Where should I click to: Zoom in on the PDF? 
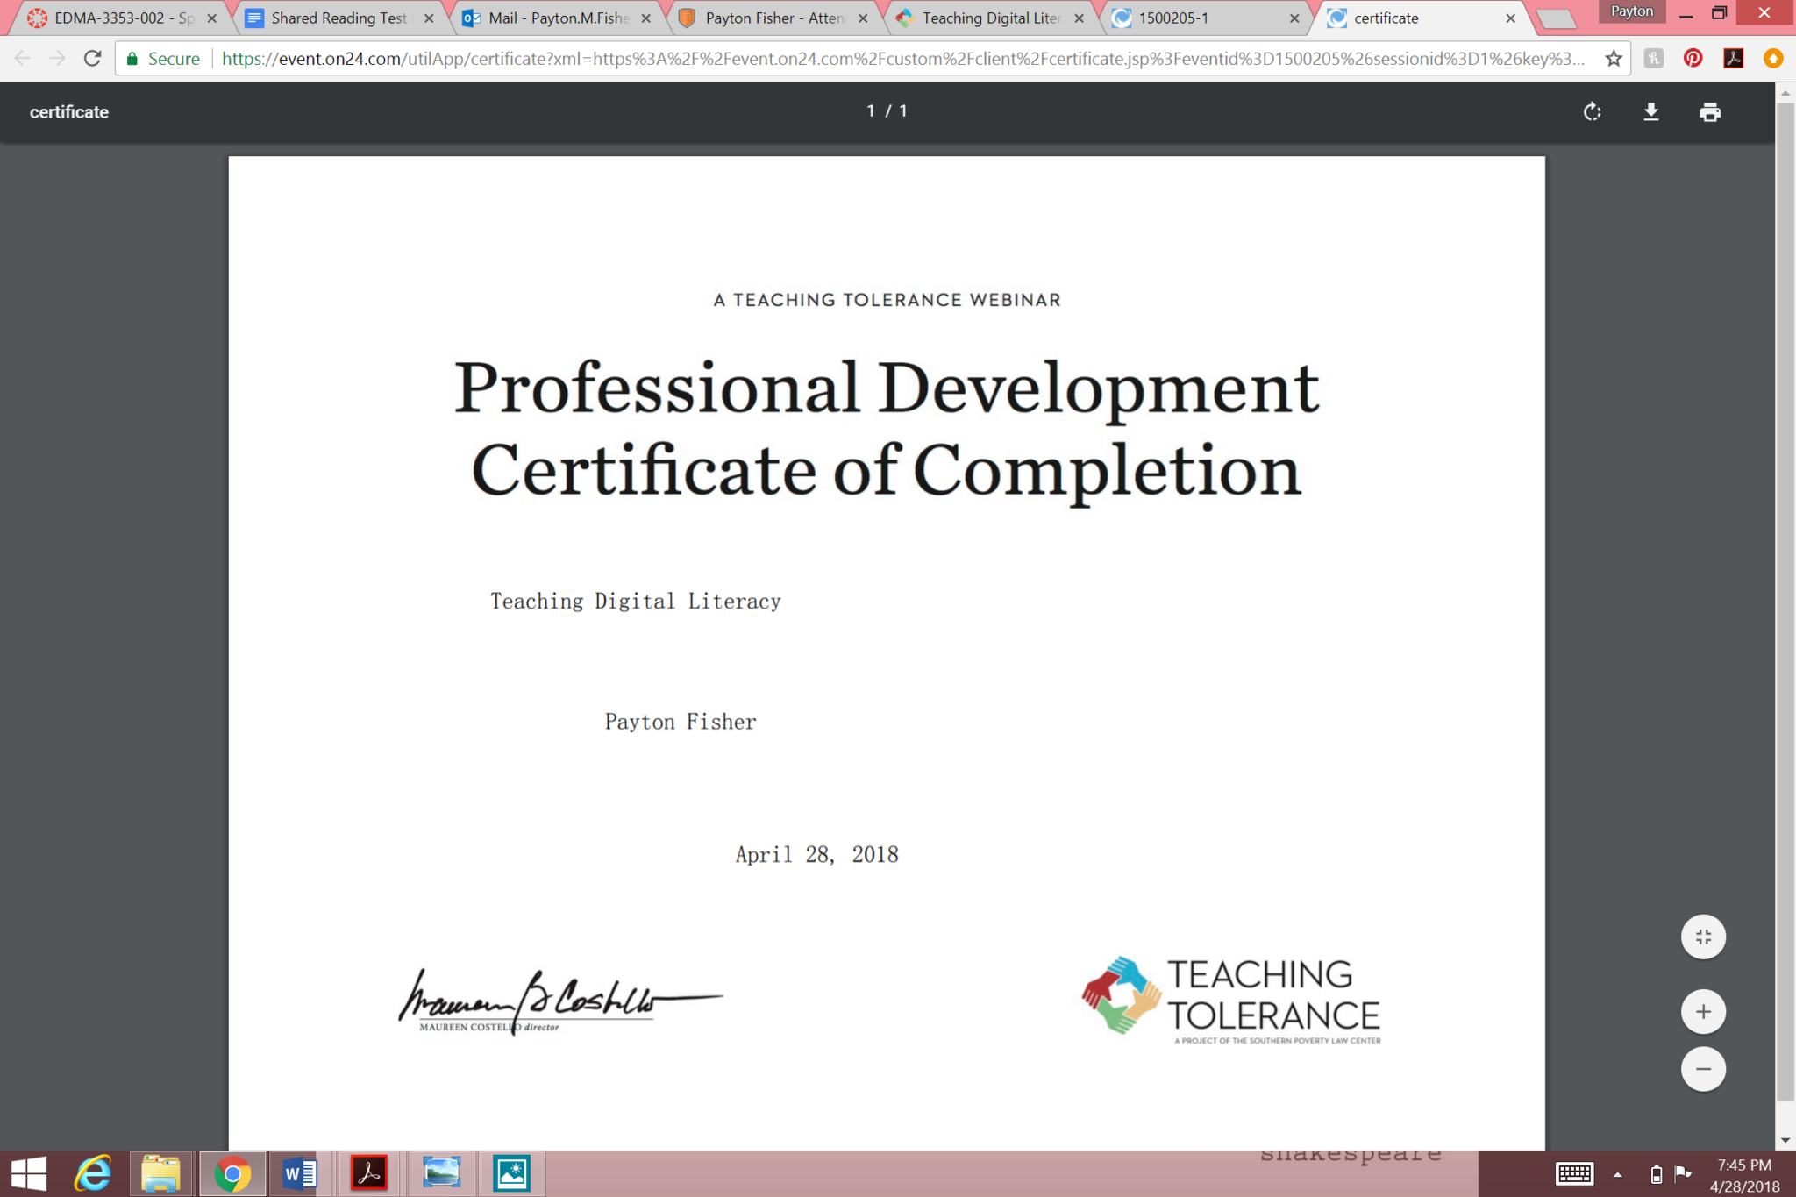pos(1702,1011)
